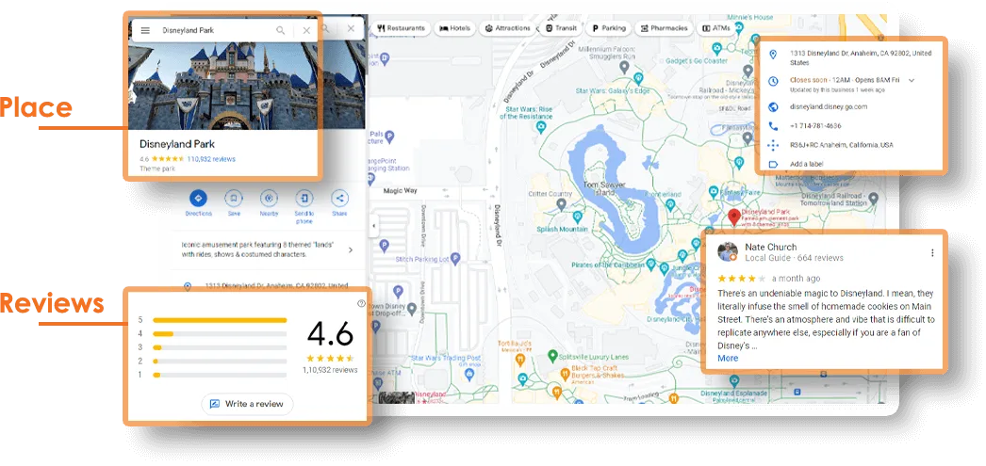Open the disneyland.disney.go.com website link
Viewport: 986px width, 466px height.
[829, 106]
